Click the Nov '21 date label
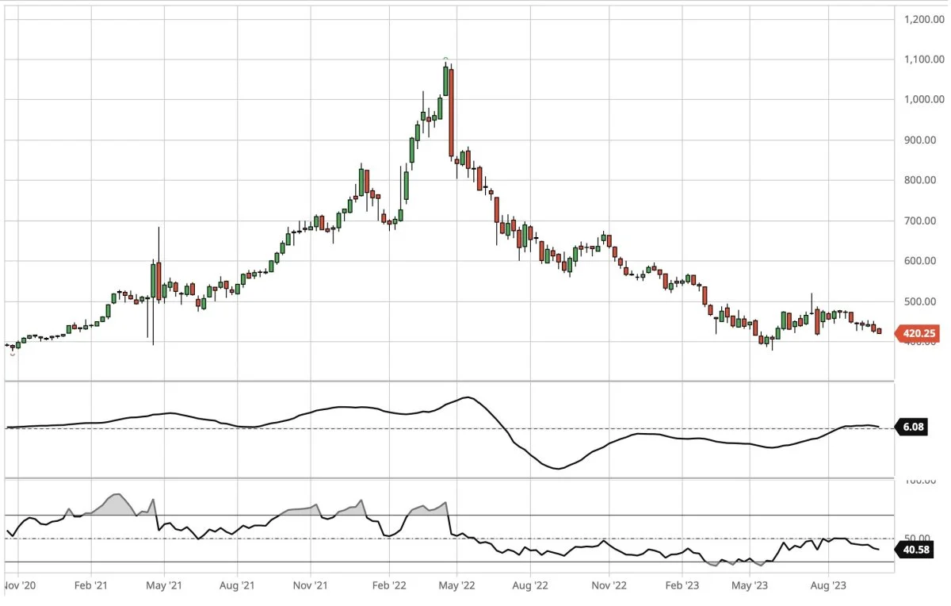 pyautogui.click(x=310, y=586)
